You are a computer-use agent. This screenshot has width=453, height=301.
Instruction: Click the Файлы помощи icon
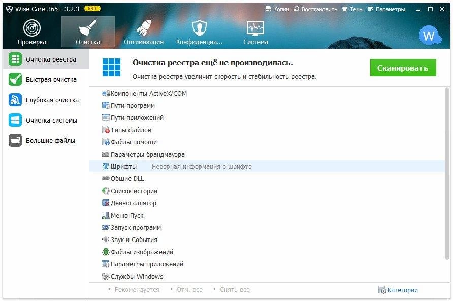click(x=106, y=142)
